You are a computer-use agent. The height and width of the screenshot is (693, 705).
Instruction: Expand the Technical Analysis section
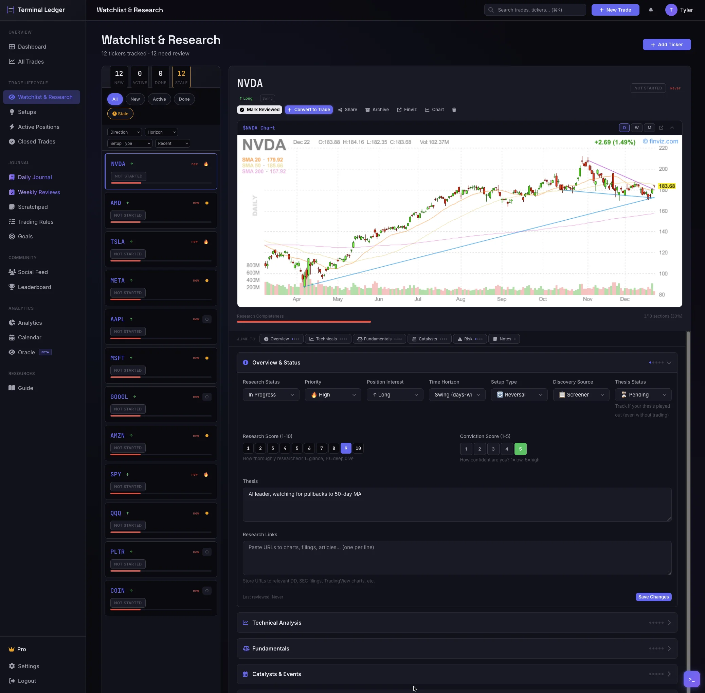pyautogui.click(x=669, y=622)
